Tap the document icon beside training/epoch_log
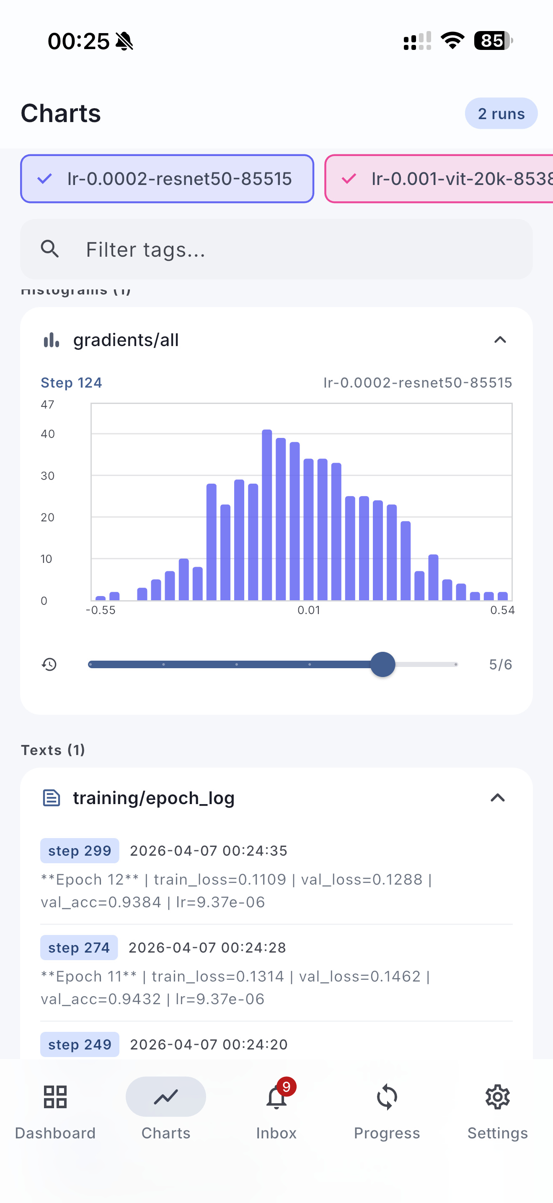553x1203 pixels. click(51, 798)
